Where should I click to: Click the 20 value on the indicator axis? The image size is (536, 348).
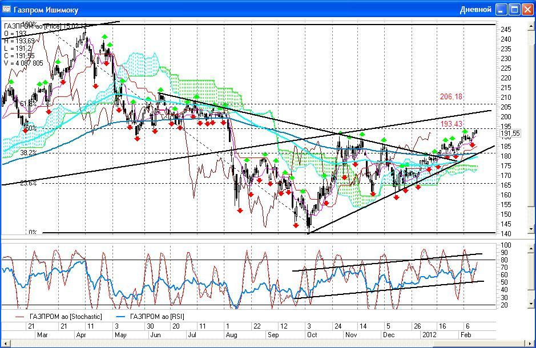pos(504,305)
